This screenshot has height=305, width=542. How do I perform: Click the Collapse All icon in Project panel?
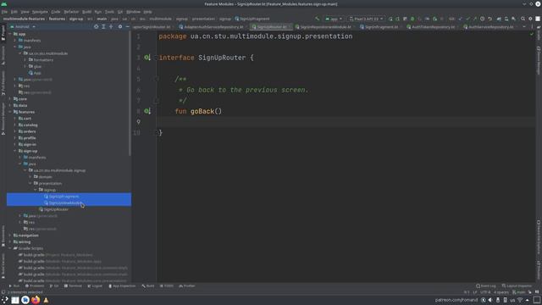tap(111, 26)
